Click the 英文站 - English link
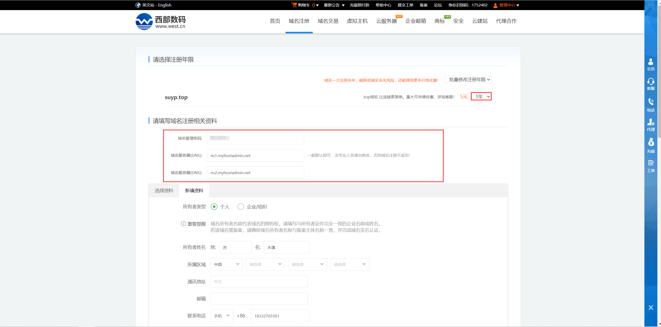The height and width of the screenshot is (327, 661). pos(156,5)
